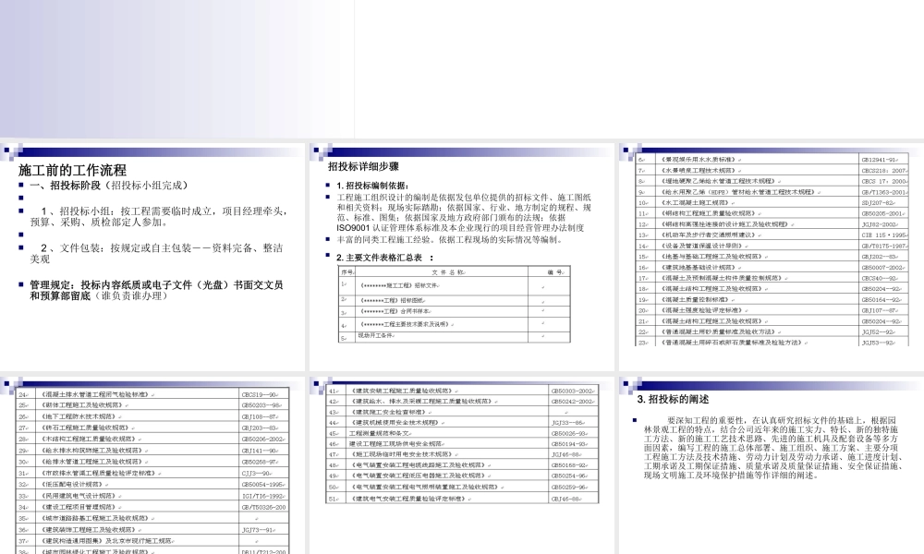The width and height of the screenshot is (924, 554).
Task: Click the row 工程测量规范和条文
Action: pos(462,433)
